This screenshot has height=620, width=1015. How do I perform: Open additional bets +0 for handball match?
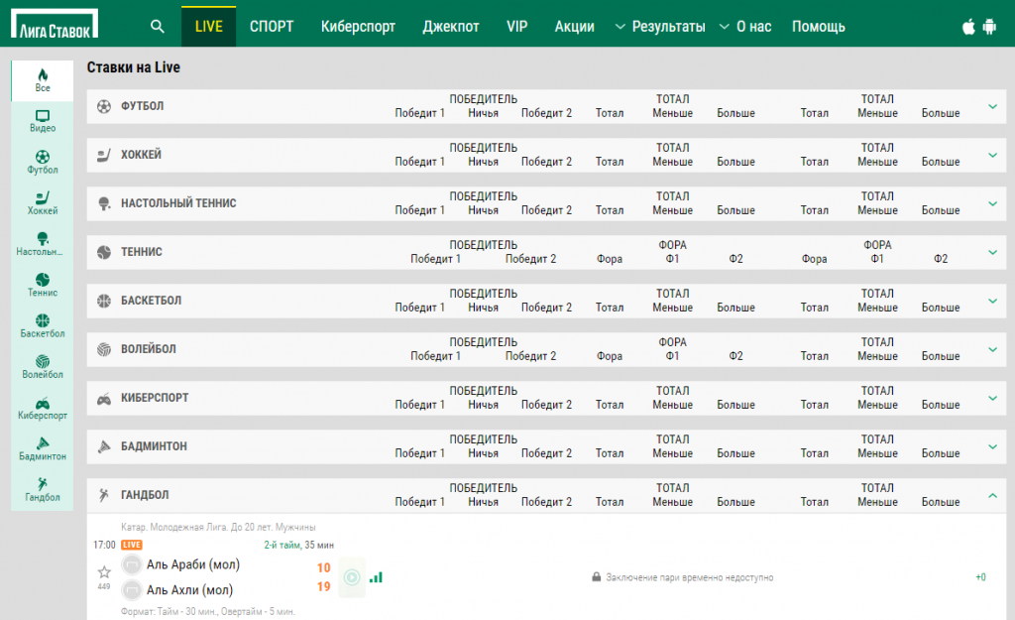pos(980,577)
